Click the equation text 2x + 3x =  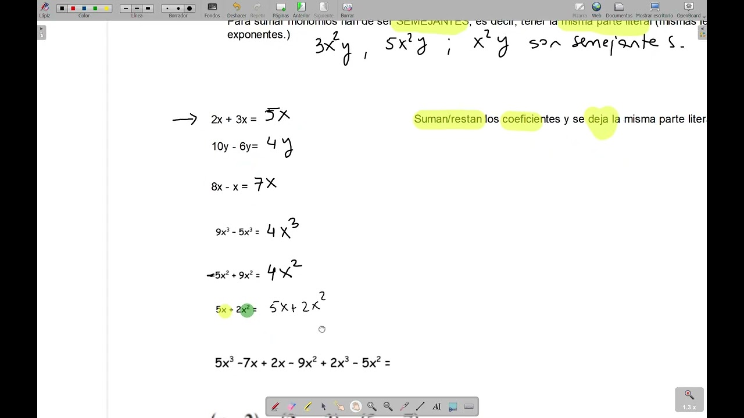pyautogui.click(x=234, y=120)
